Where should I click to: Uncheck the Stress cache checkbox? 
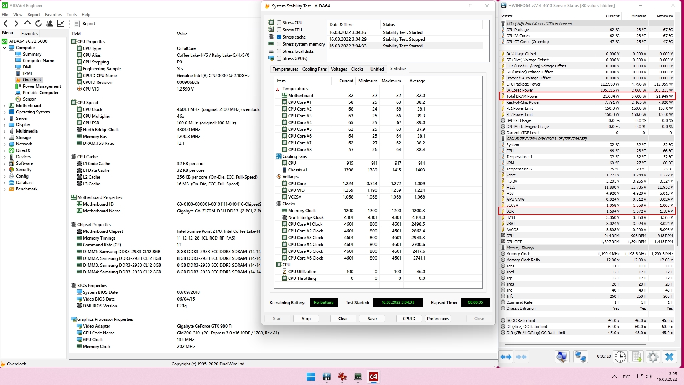pyautogui.click(x=279, y=37)
